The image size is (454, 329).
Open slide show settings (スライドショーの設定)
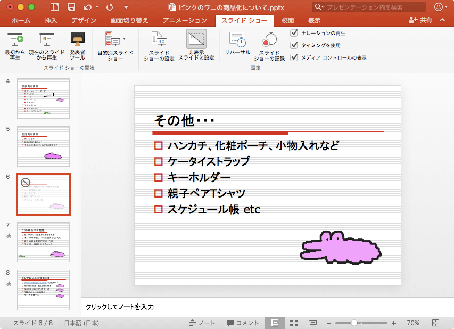click(159, 46)
